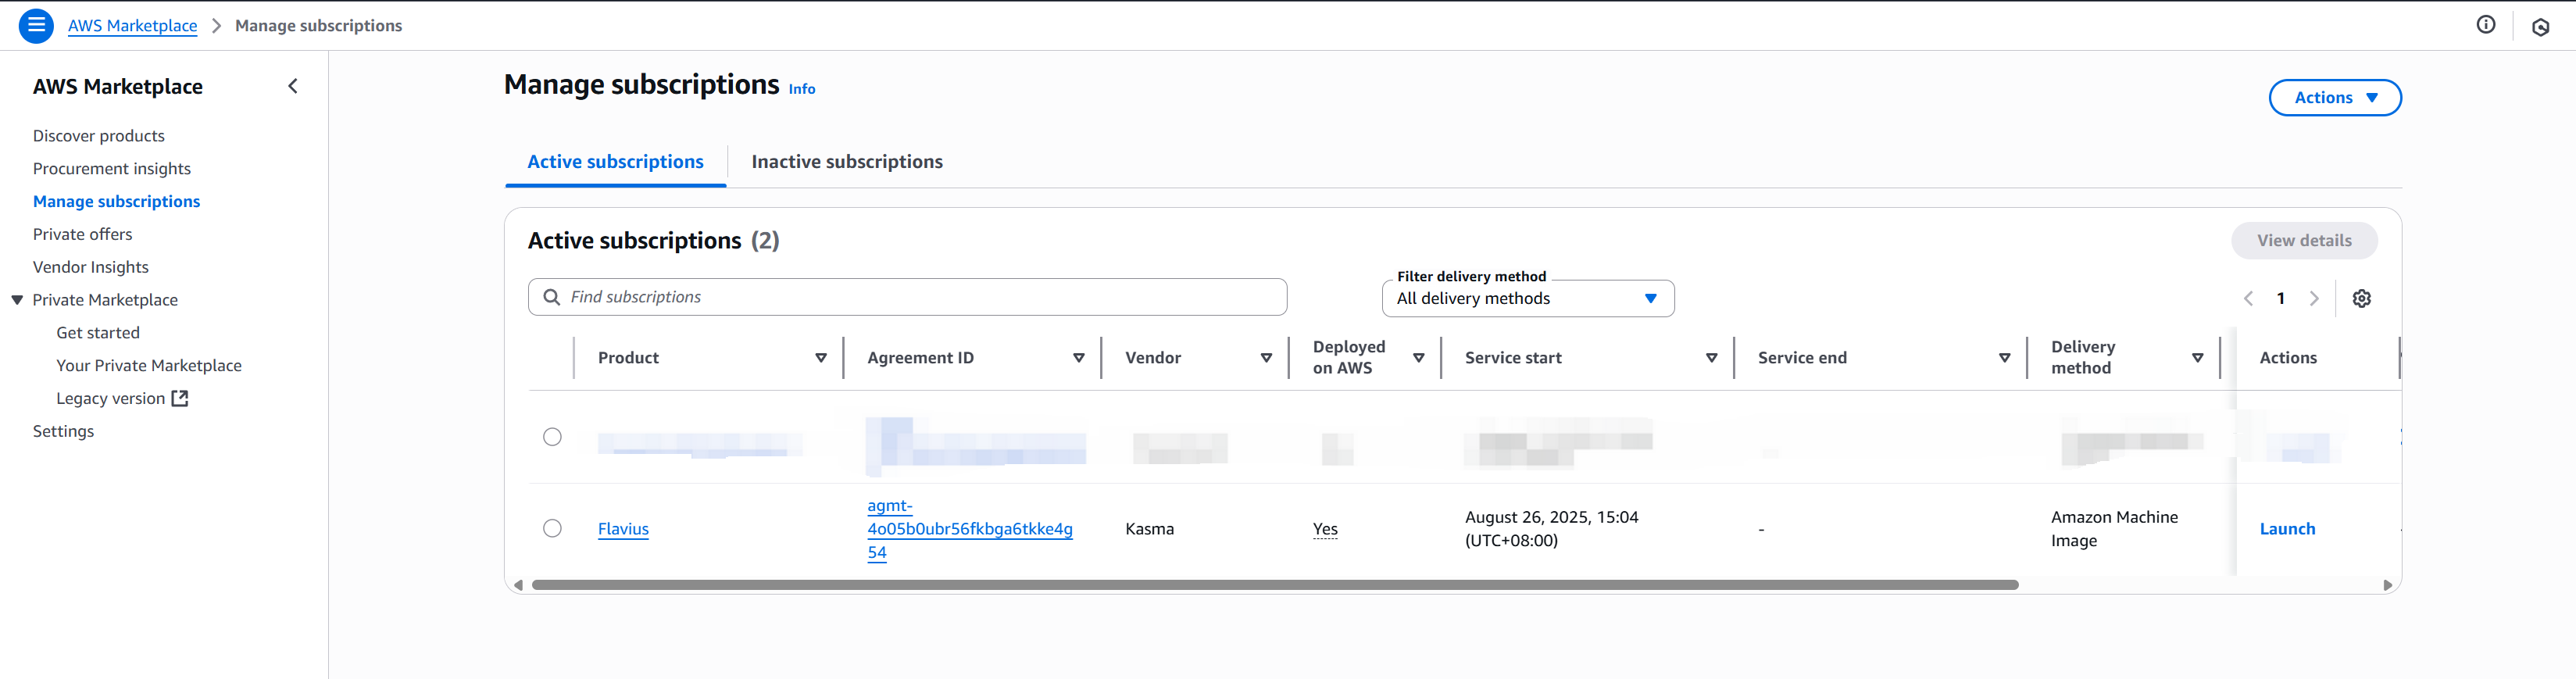Collapse the AWS Marketplace side panel

[293, 87]
